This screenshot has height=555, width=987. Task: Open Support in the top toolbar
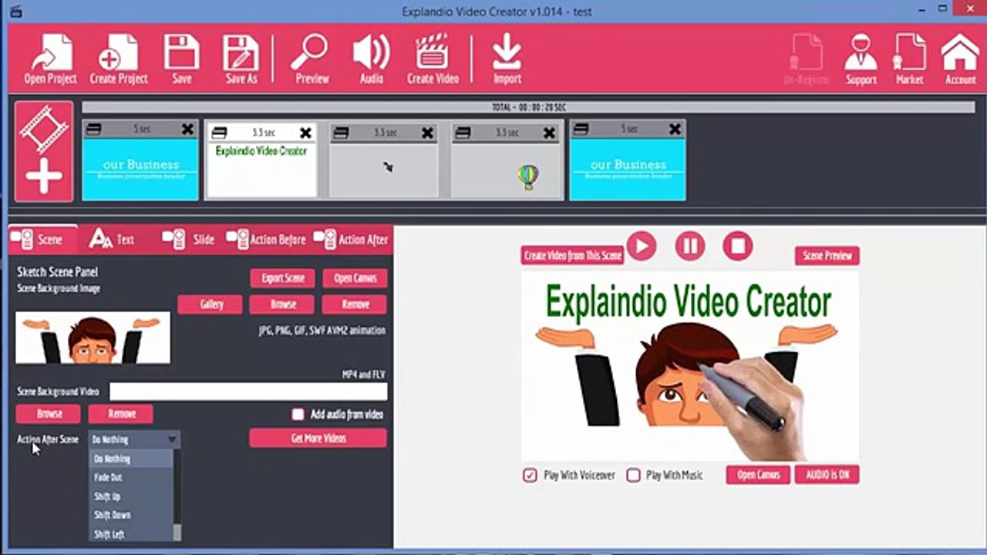(x=861, y=59)
